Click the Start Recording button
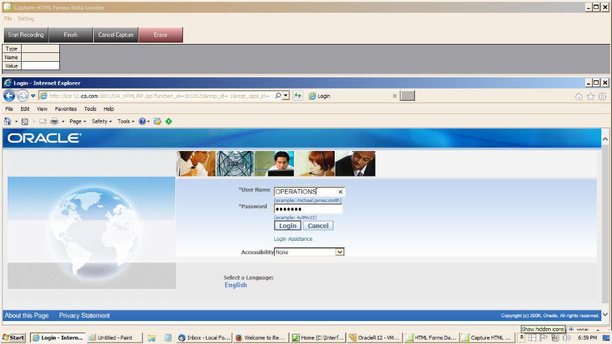The image size is (612, 344). [x=25, y=34]
